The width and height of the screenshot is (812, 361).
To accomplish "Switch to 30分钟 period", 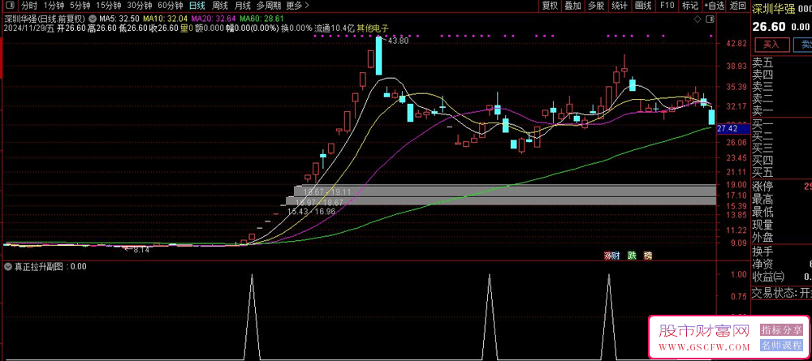I will point(140,6).
